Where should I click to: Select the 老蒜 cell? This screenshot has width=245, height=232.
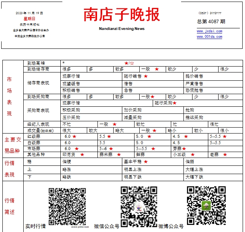click(225, 155)
